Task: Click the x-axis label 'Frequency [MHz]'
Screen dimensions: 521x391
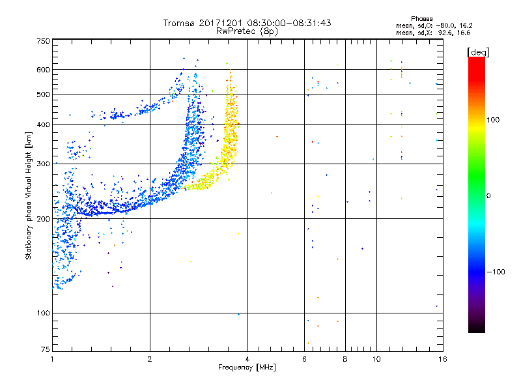Action: click(247, 368)
